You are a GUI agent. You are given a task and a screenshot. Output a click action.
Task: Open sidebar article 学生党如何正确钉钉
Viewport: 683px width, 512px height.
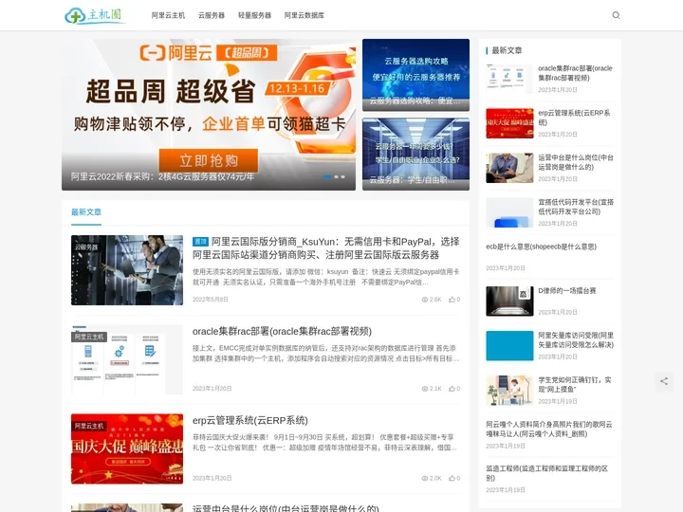click(575, 384)
